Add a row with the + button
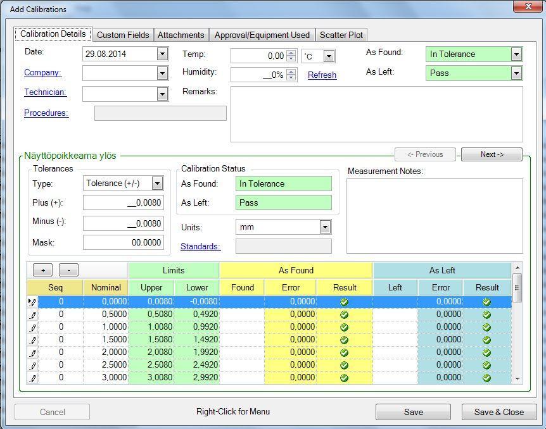 pos(43,270)
